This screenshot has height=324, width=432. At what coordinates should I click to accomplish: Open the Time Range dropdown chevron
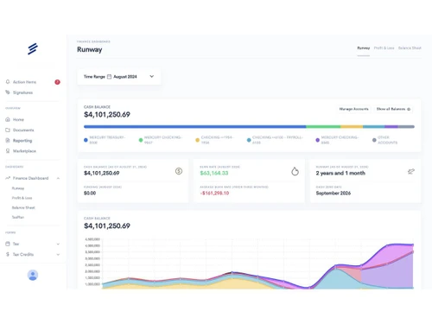152,76
